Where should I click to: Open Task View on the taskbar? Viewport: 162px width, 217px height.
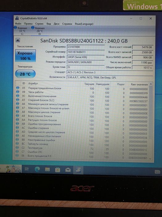27,169
